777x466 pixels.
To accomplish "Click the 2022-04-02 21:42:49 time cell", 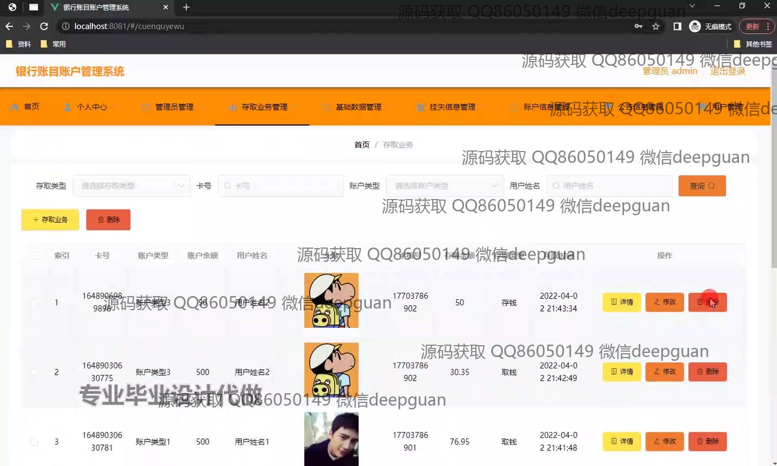I will 558,372.
